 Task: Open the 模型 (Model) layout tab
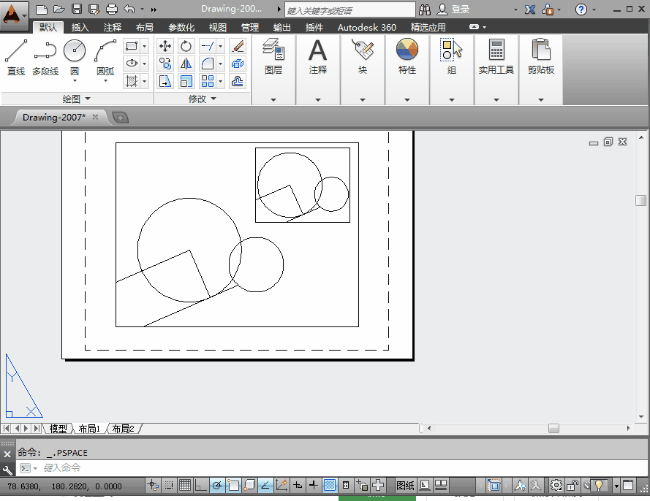click(58, 429)
